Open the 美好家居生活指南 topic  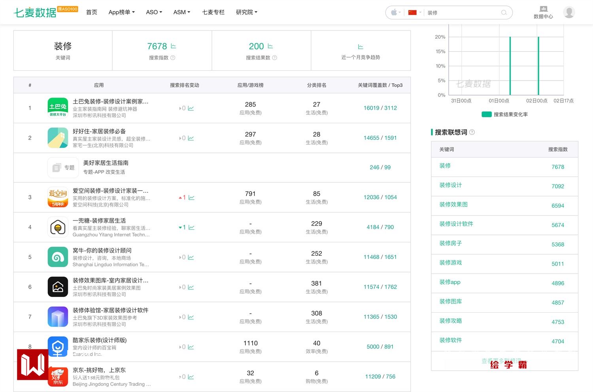tap(106, 163)
